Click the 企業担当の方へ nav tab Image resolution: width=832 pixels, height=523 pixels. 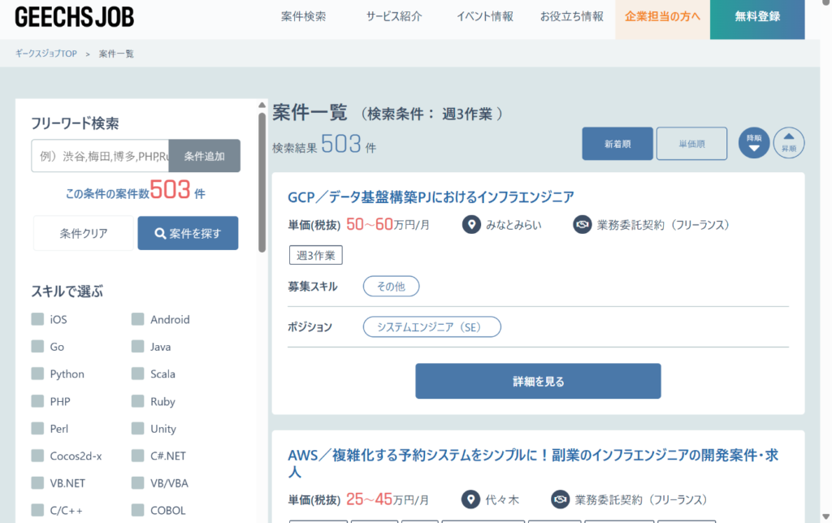click(x=663, y=19)
